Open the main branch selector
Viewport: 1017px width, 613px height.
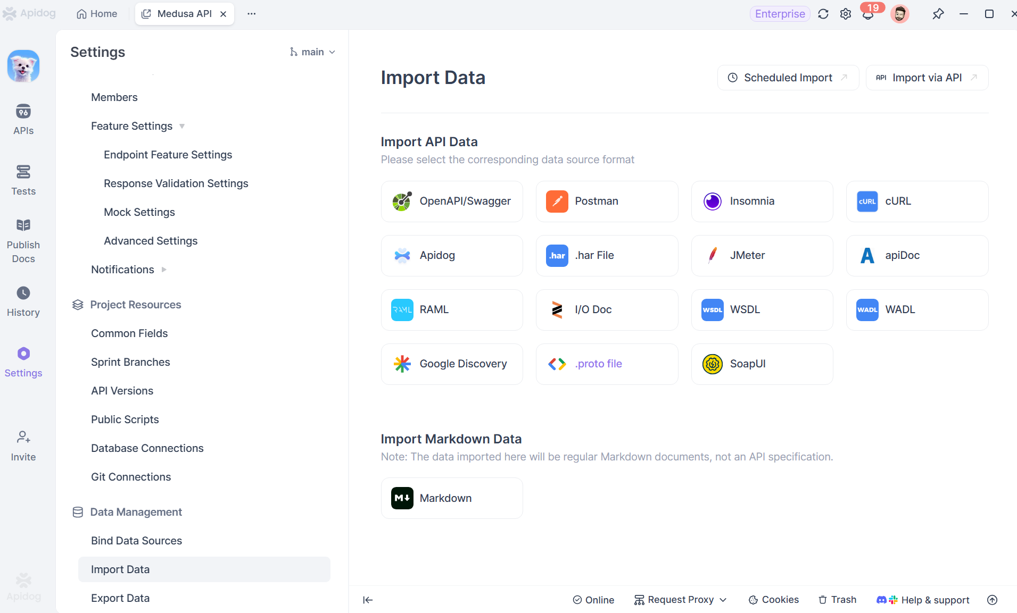tap(312, 52)
